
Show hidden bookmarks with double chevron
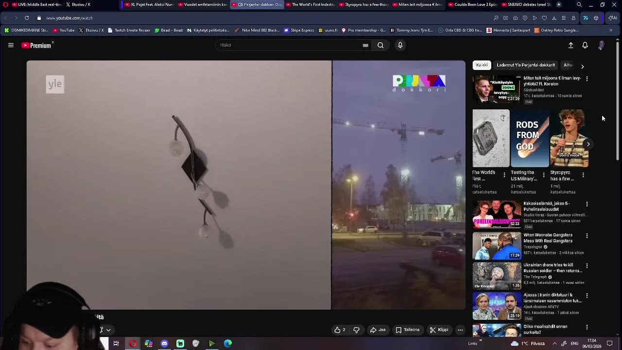(611, 30)
